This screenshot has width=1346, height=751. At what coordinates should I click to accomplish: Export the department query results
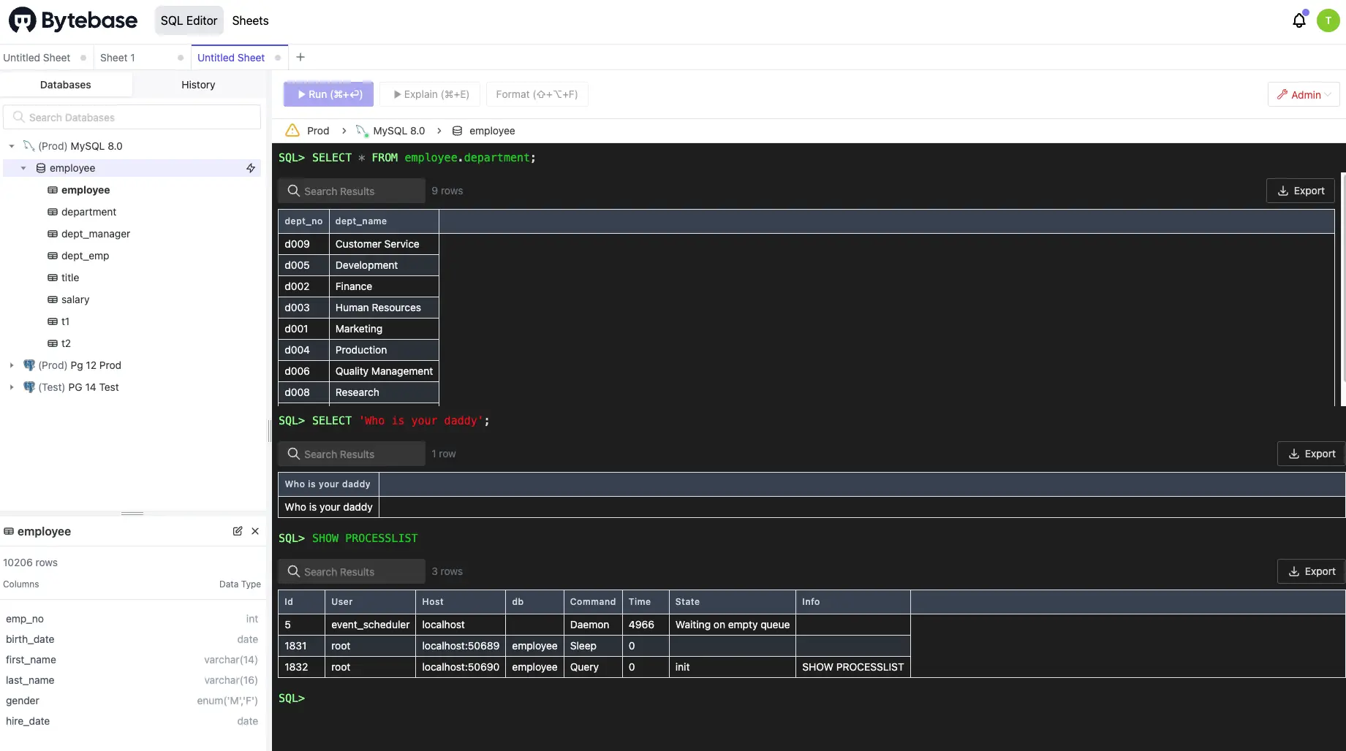pyautogui.click(x=1300, y=191)
